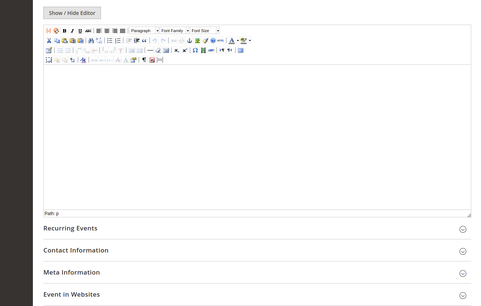Insert a blockquote
The image size is (481, 306).
click(144, 40)
